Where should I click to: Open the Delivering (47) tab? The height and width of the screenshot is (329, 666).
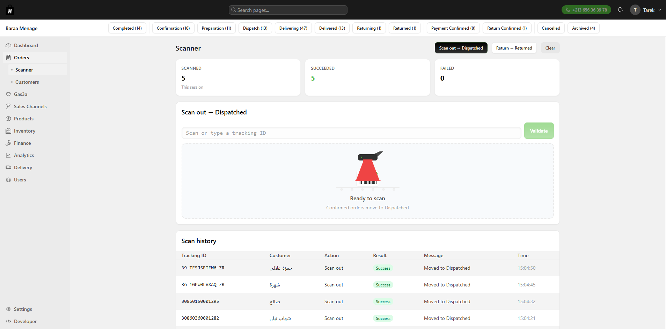tap(293, 28)
